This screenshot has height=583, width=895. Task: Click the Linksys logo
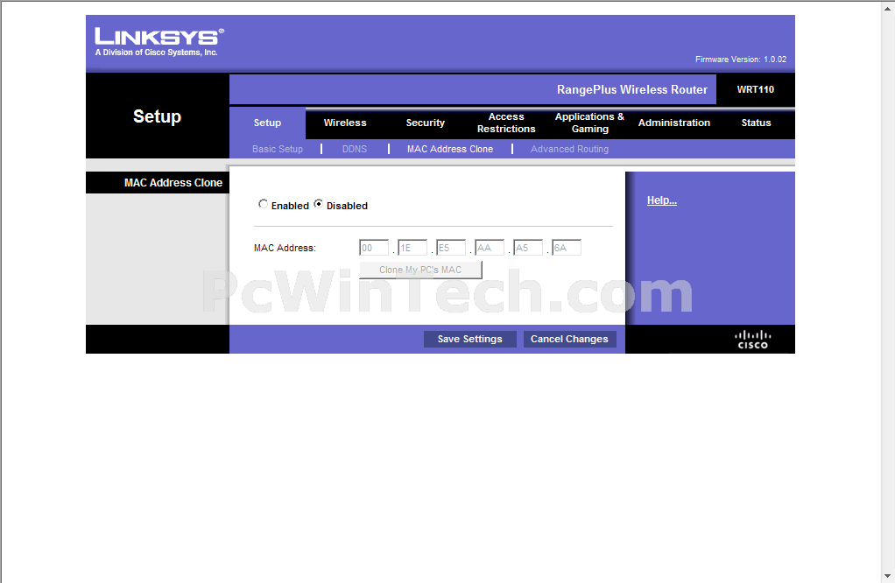[x=159, y=42]
